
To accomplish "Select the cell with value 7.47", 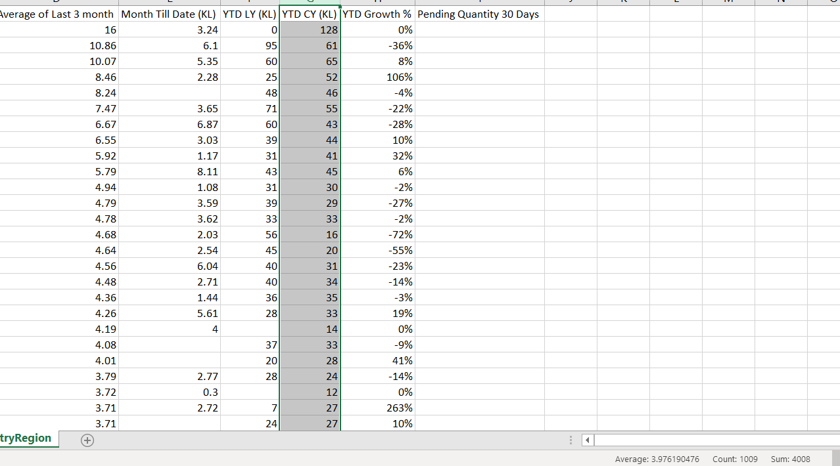I will tap(59, 108).
